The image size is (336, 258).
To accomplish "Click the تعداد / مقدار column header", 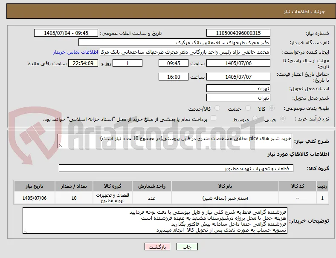I will 74,186.
